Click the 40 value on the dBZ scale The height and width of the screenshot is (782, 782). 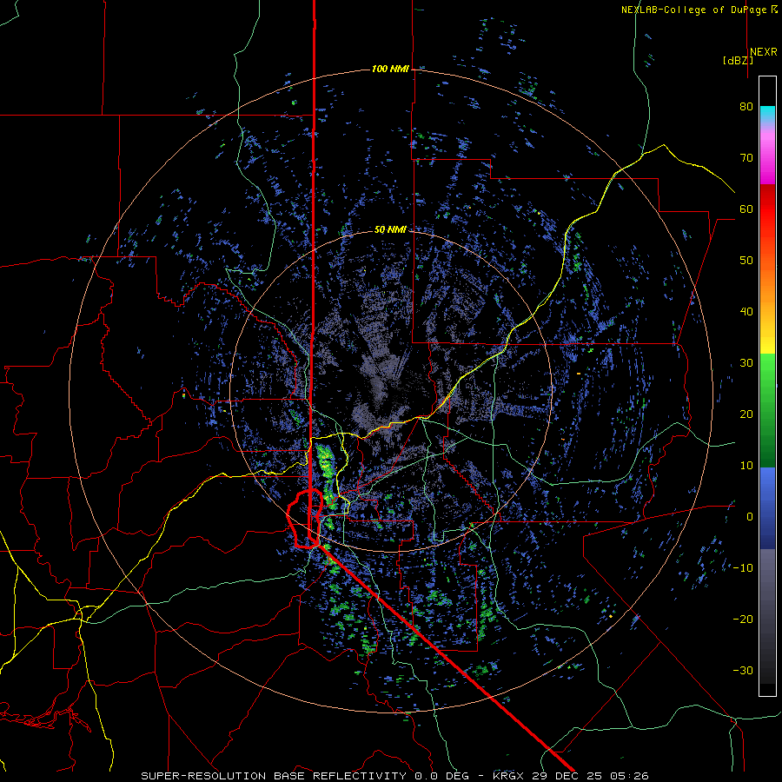746,312
